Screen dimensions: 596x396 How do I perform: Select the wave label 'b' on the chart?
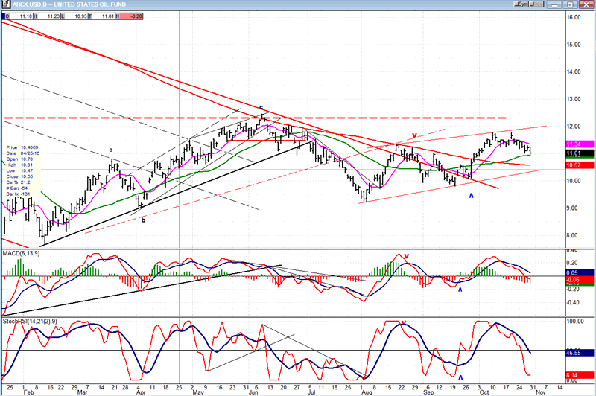[143, 220]
